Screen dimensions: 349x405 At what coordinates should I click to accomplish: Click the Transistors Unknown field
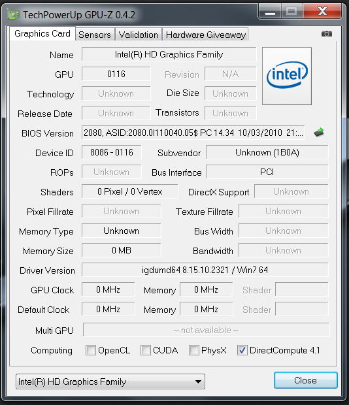(x=231, y=113)
